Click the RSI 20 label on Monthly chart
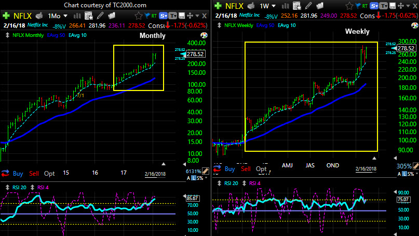Screen dimensions: 419x236 point(20,188)
